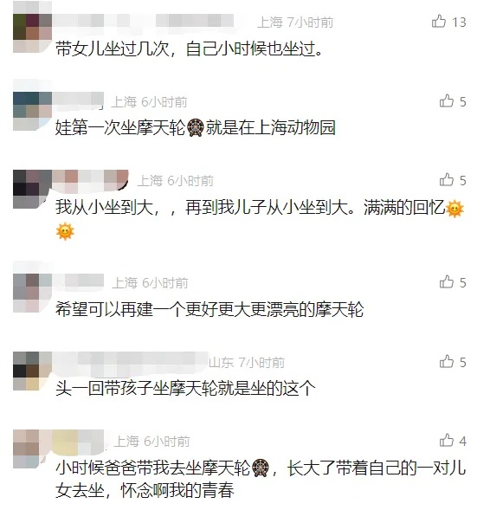This screenshot has width=477, height=510.
Task: Open the first commenter's avatar
Action: click(33, 33)
